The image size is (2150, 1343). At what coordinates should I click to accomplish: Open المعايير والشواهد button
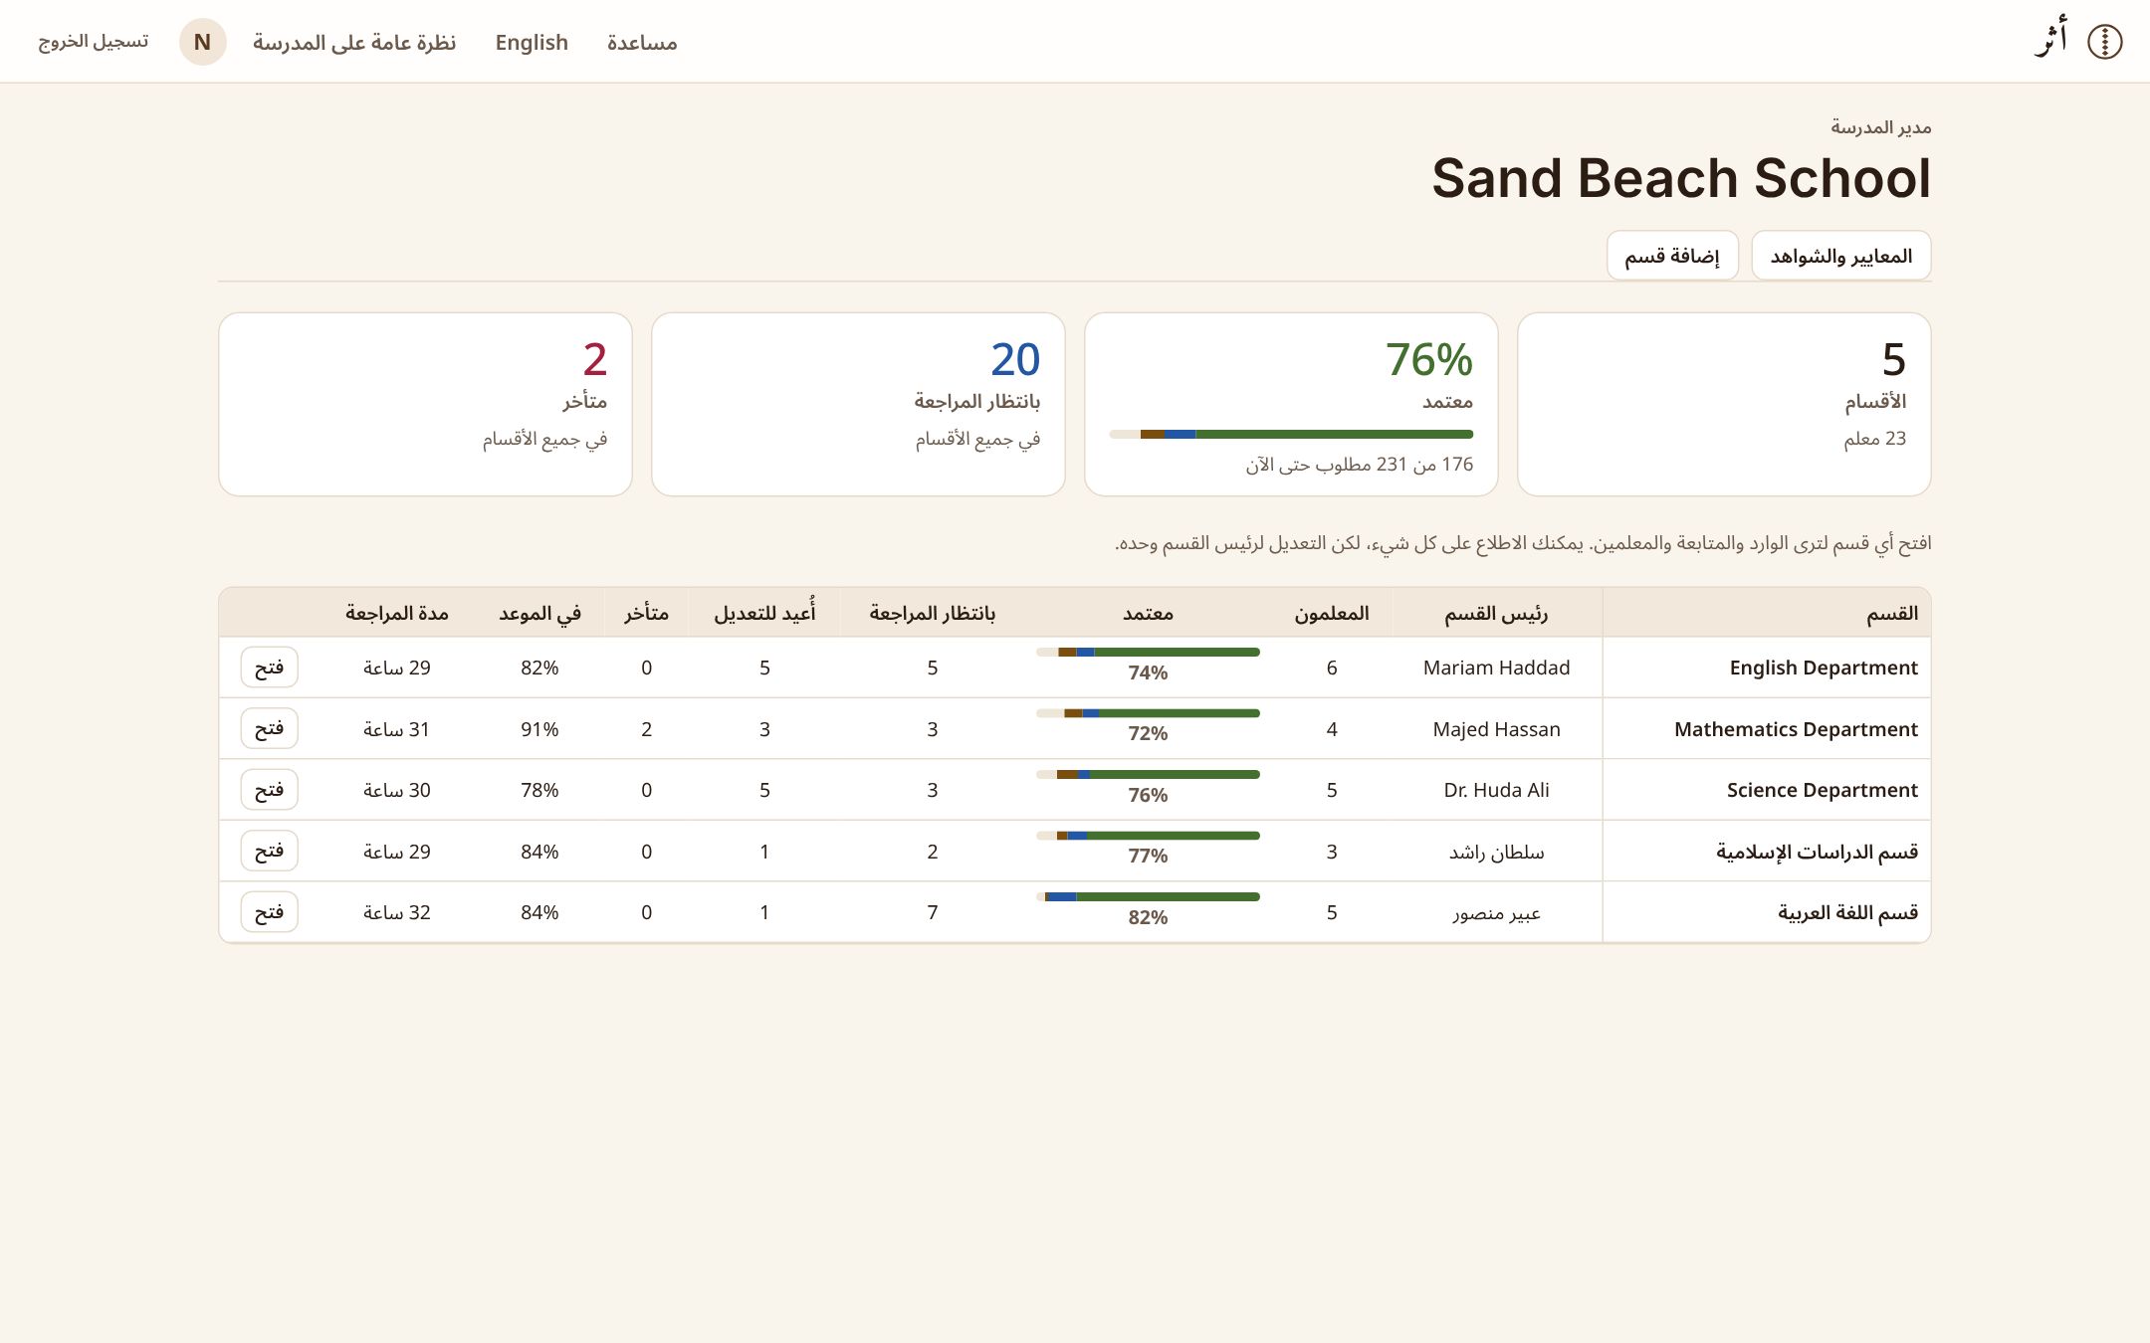pos(1840,256)
